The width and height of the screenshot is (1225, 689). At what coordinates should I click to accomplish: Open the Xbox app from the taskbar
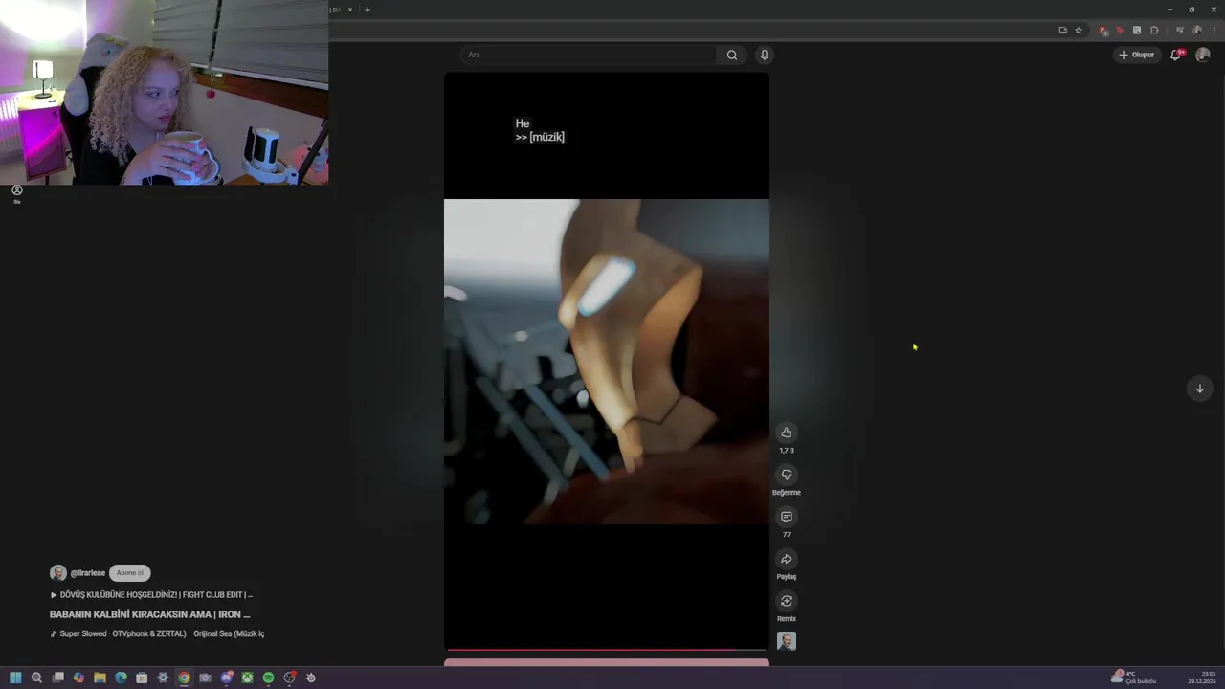coord(247,678)
